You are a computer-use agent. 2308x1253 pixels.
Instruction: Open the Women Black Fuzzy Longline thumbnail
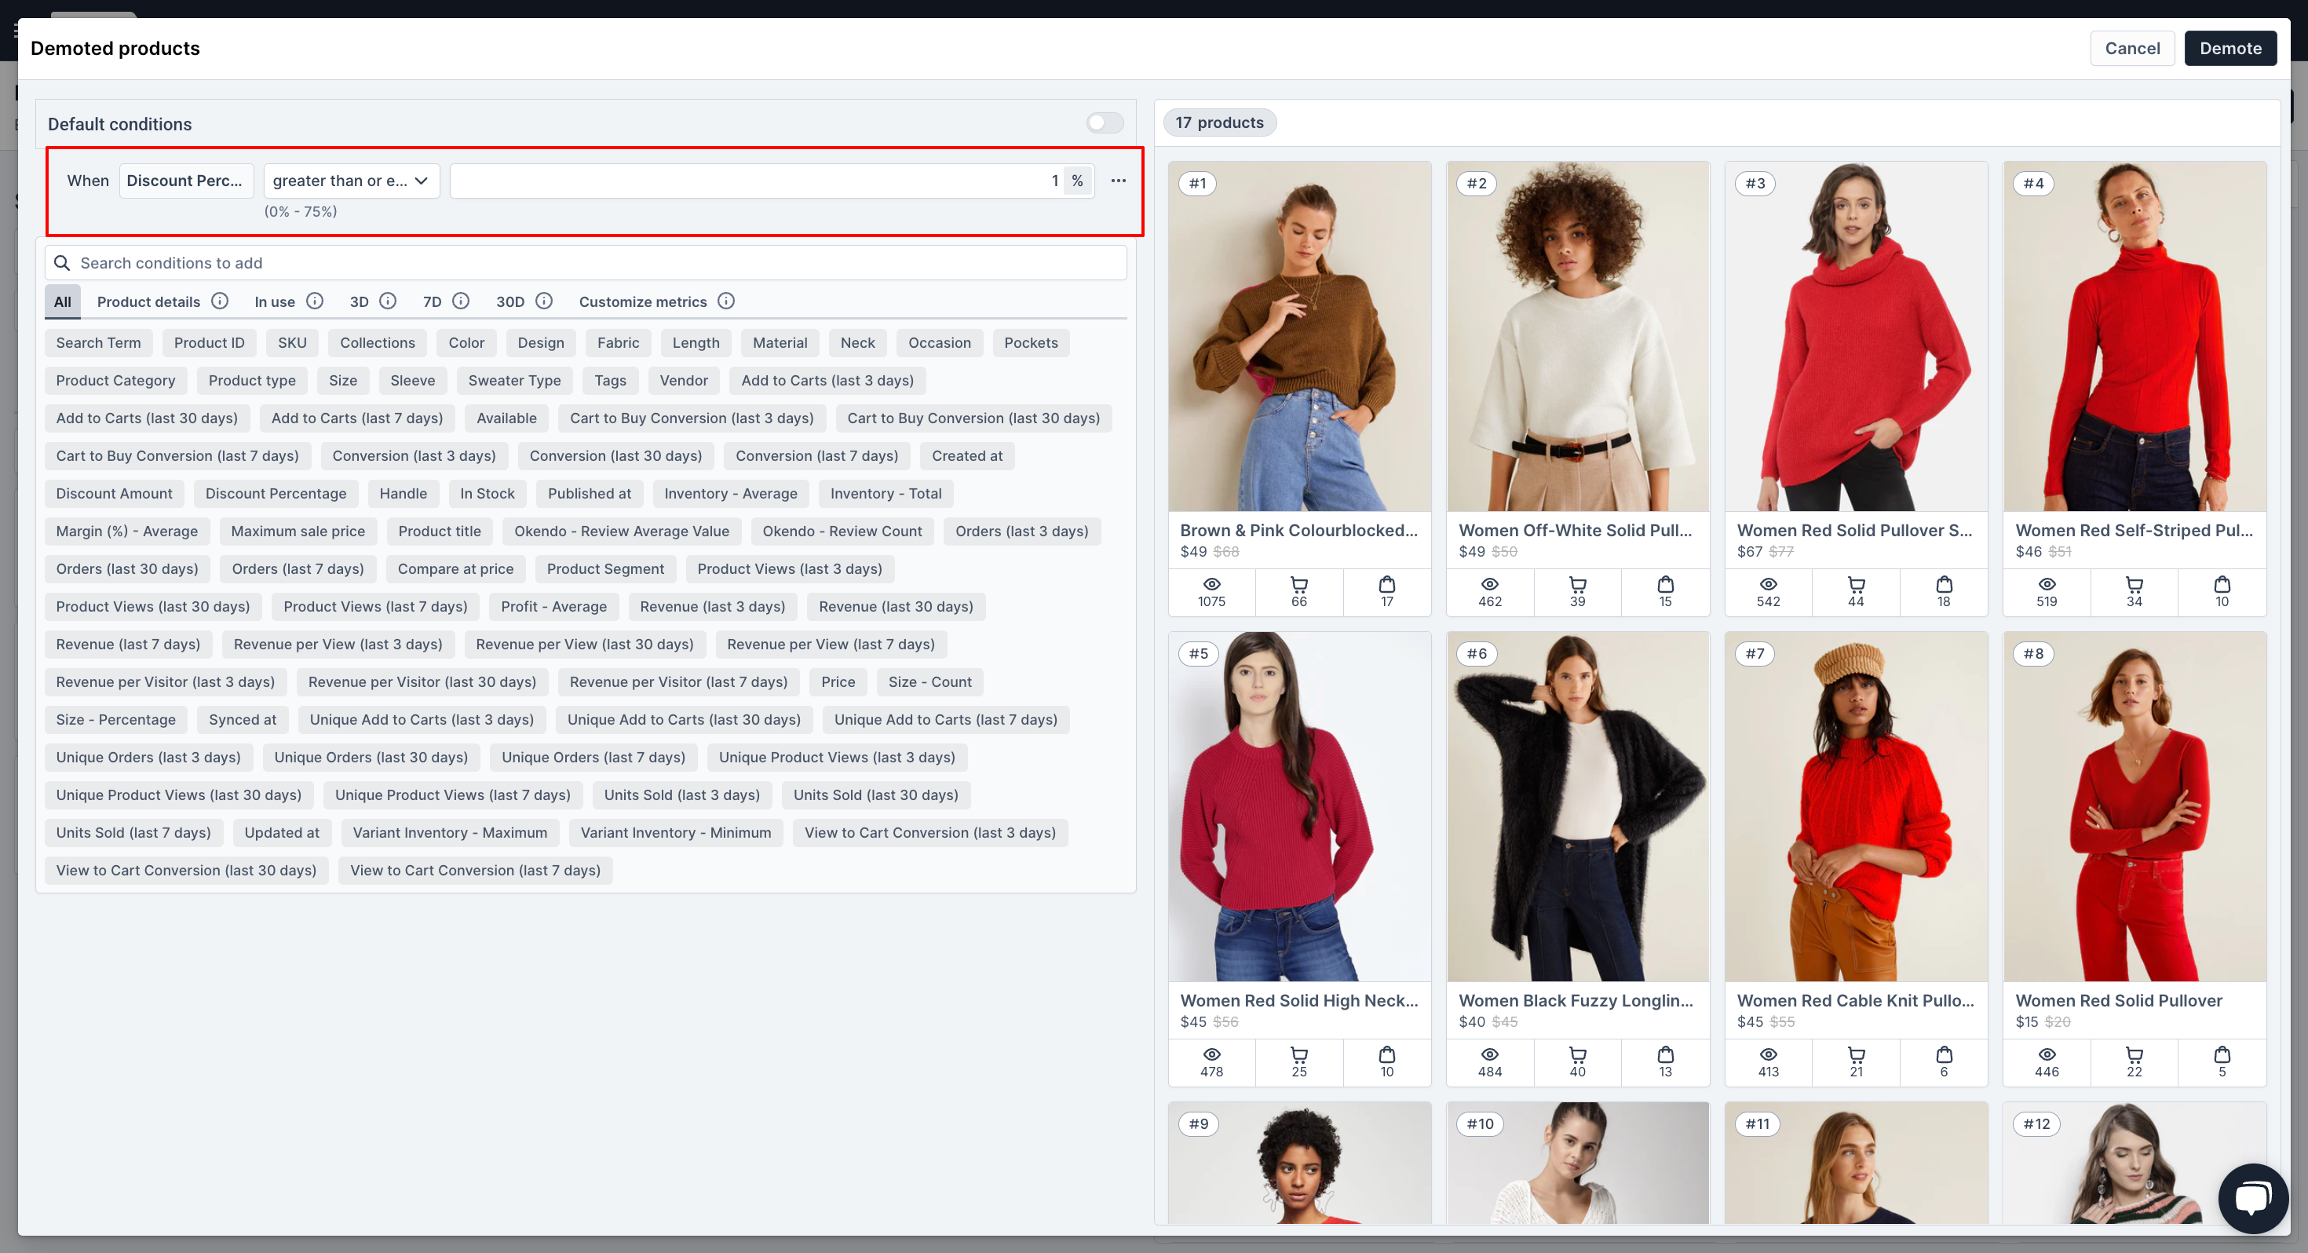1577,805
